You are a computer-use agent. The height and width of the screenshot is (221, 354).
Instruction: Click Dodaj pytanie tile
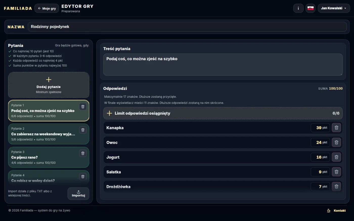(49, 85)
